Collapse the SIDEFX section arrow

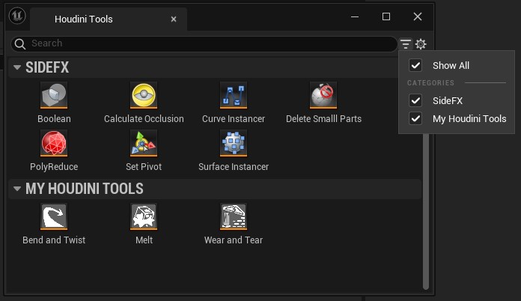click(17, 67)
